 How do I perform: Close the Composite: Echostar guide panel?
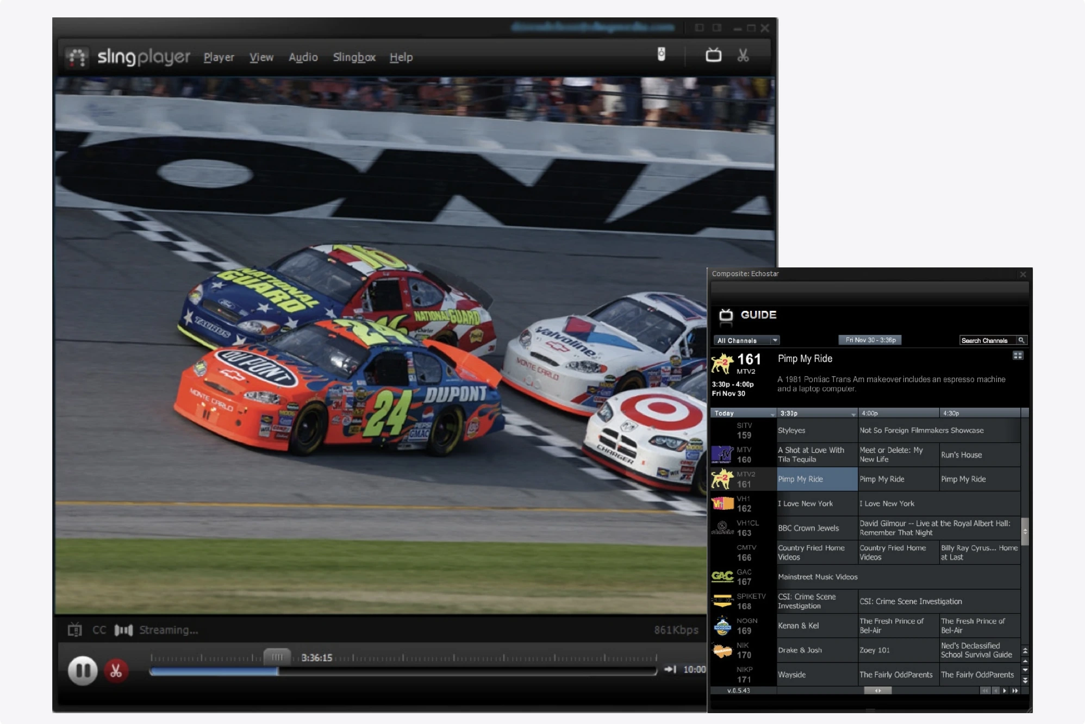coord(1022,274)
